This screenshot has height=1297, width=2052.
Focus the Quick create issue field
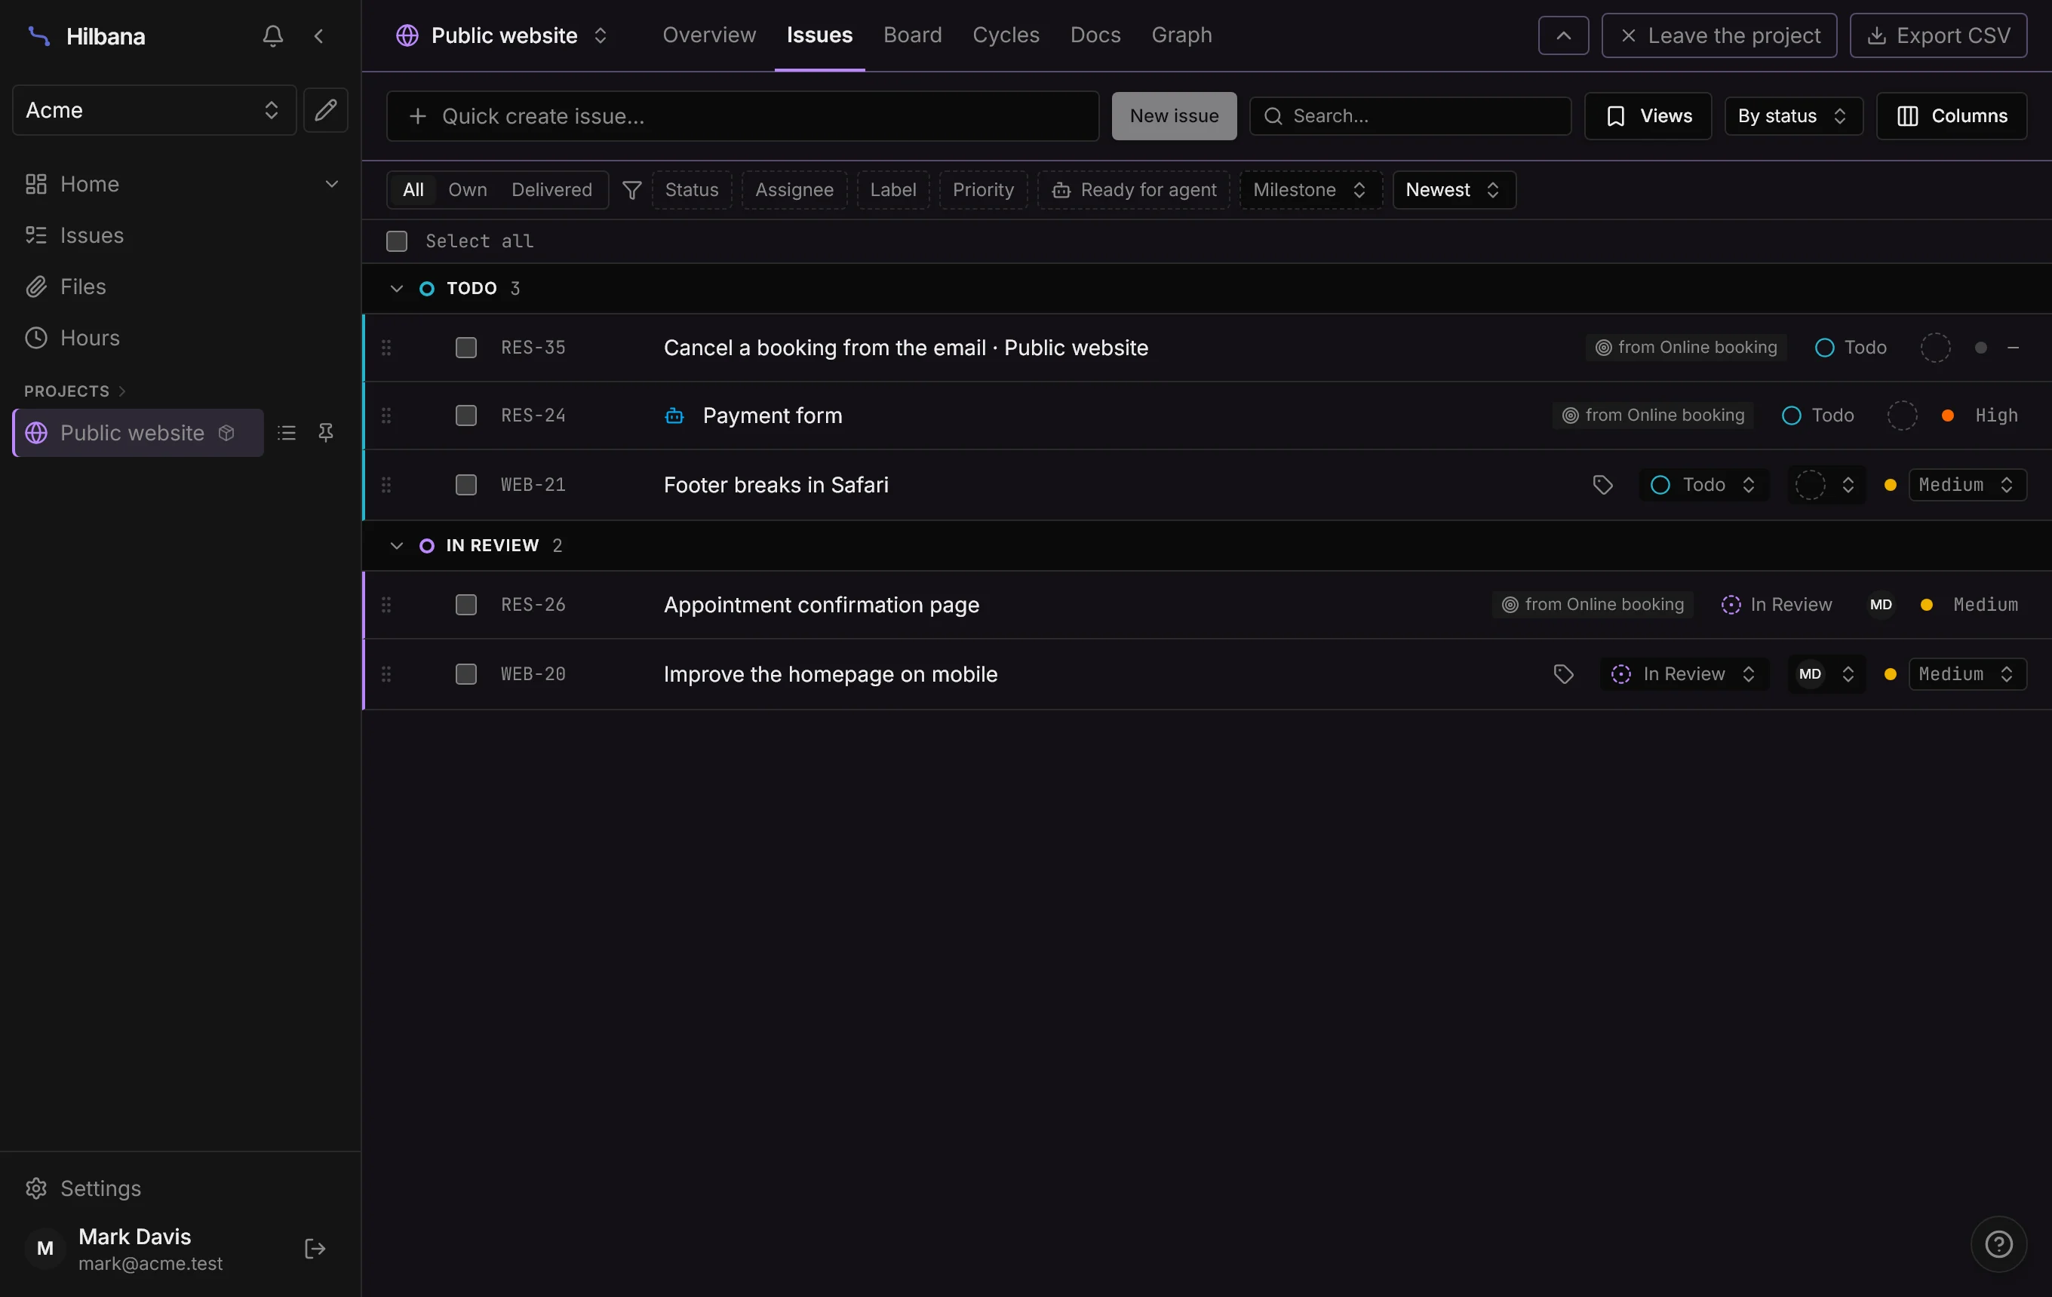[x=743, y=116]
